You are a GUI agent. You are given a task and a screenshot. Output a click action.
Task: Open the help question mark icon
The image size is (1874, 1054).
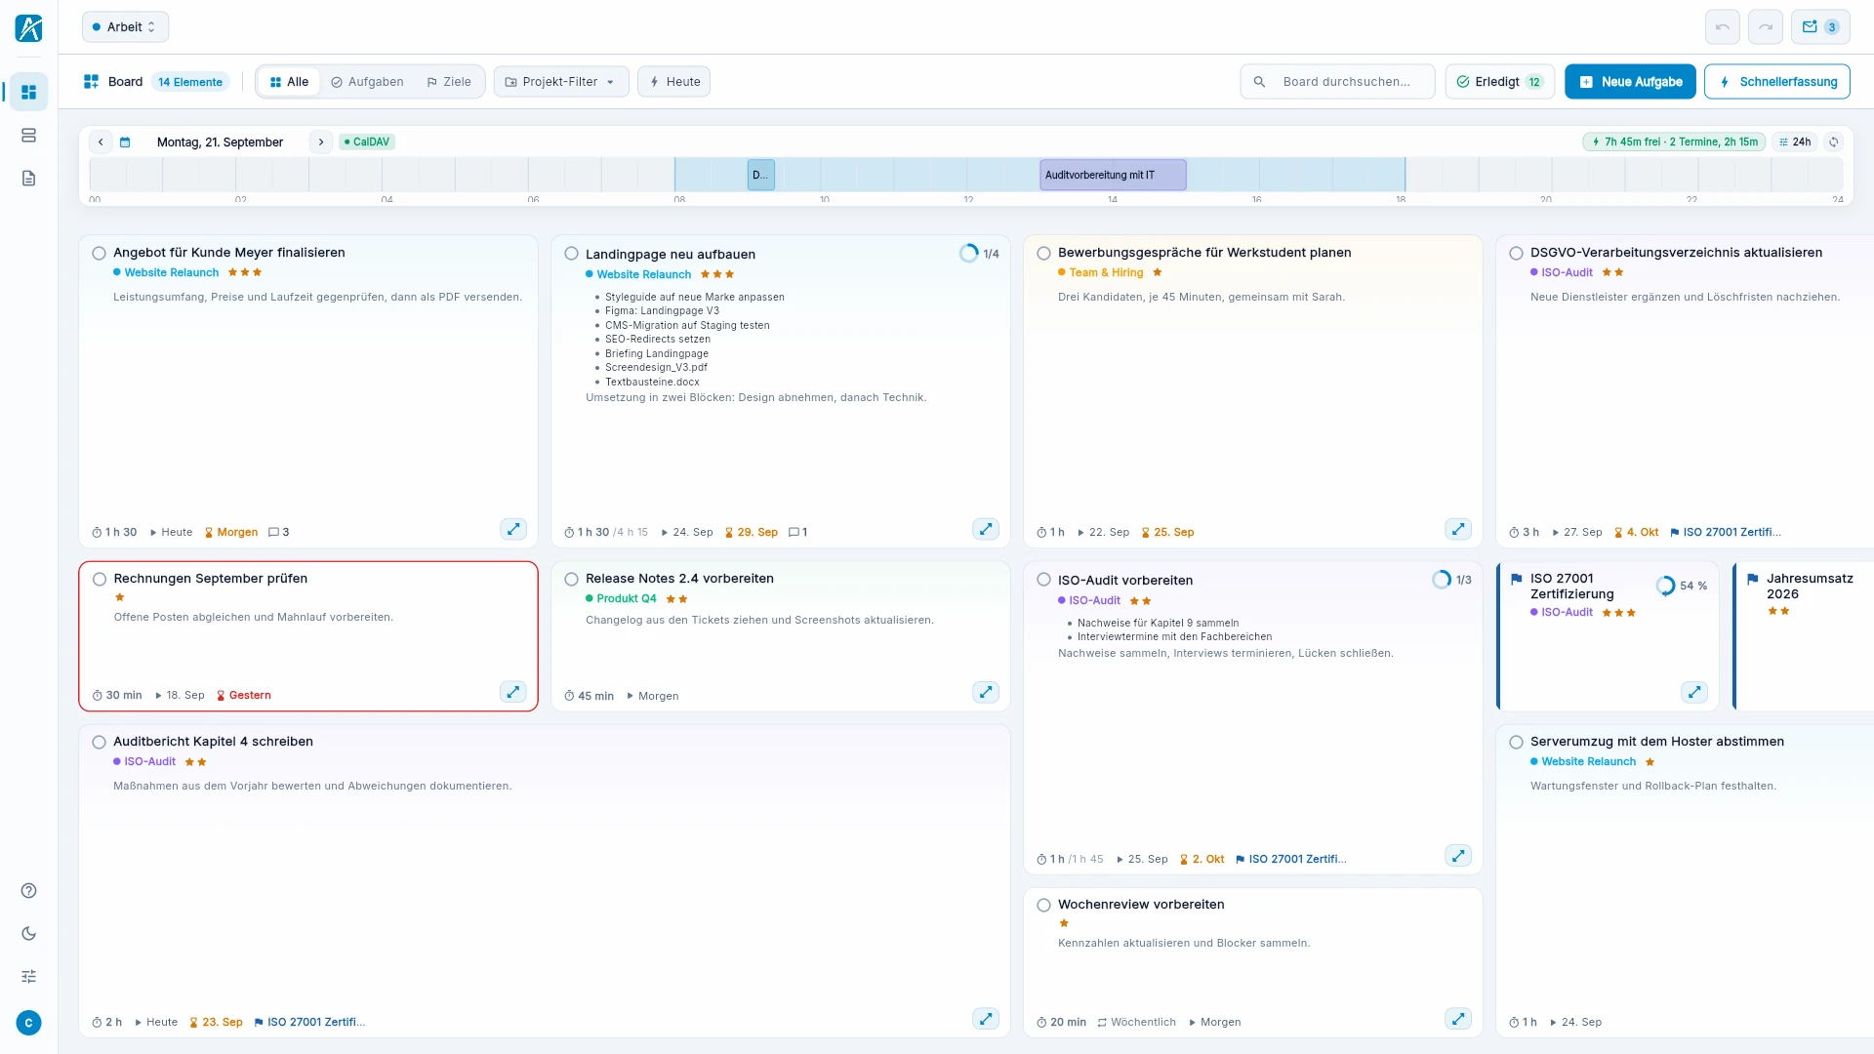pyautogui.click(x=28, y=890)
